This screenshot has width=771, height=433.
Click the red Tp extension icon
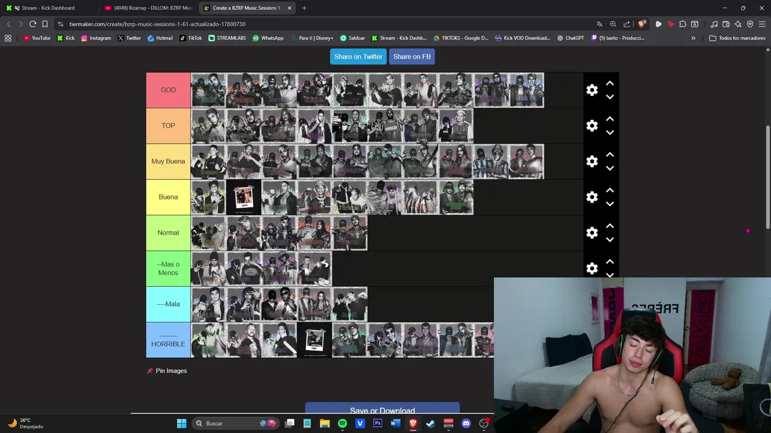tap(670, 24)
